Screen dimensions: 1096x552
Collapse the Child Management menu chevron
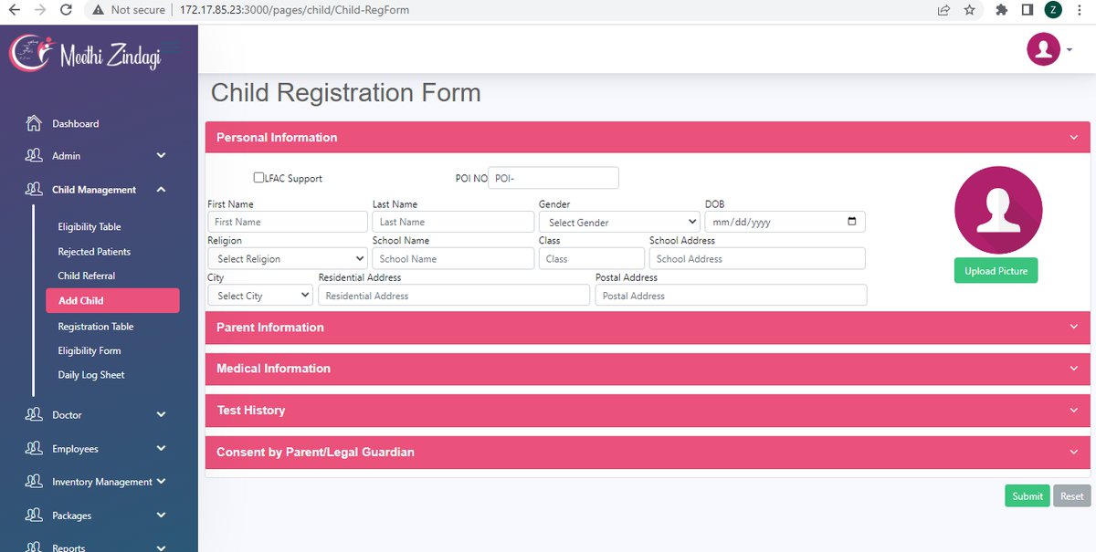[x=161, y=190]
